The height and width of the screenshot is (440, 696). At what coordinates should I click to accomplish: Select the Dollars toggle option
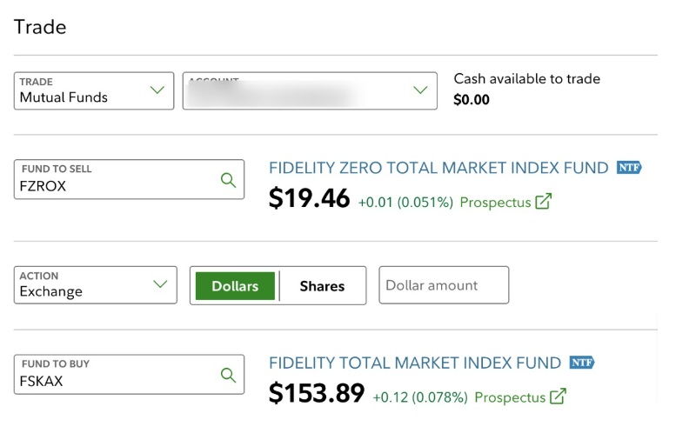[235, 285]
